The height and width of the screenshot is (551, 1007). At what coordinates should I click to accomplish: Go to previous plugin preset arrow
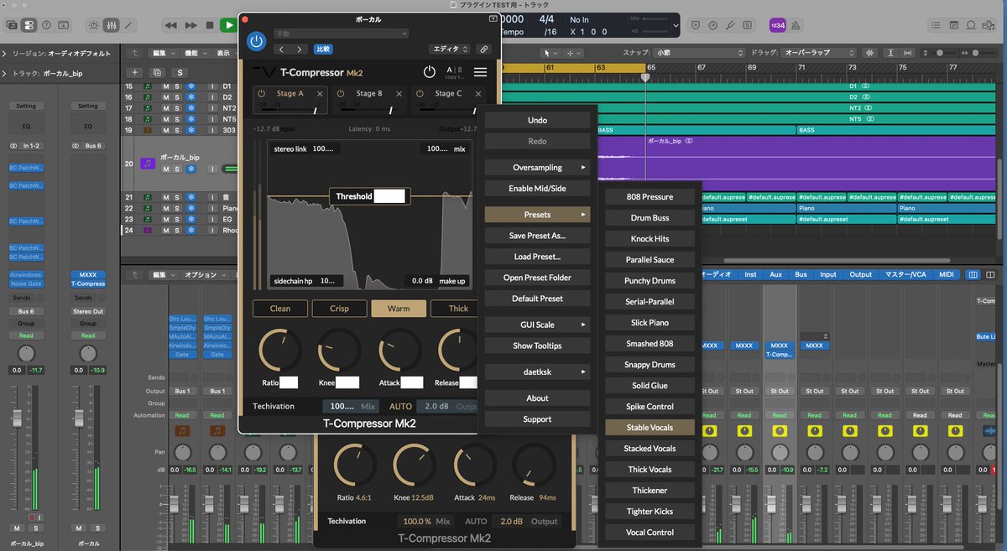(281, 49)
